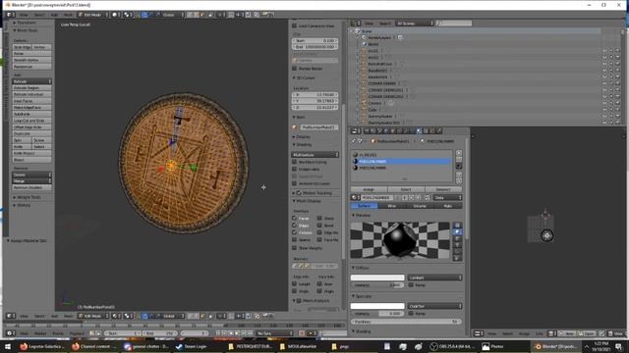
Task: Select the Wire material tab
Action: pyautogui.click(x=391, y=206)
